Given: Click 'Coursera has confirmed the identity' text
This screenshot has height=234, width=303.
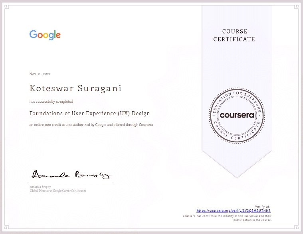Looking at the screenshot, I should 227,218.
